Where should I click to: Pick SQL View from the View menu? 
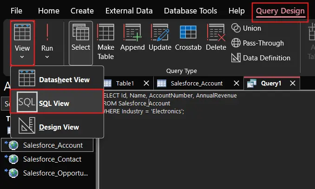coord(57,102)
